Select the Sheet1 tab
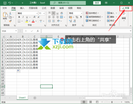 point(22,98)
